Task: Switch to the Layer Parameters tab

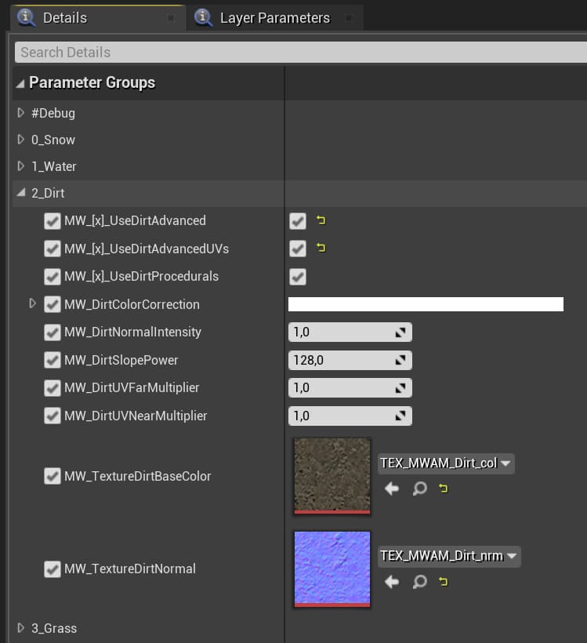Action: 274,17
